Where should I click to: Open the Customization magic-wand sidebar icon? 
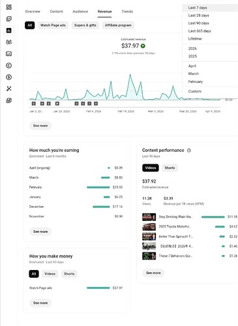click(x=8, y=89)
